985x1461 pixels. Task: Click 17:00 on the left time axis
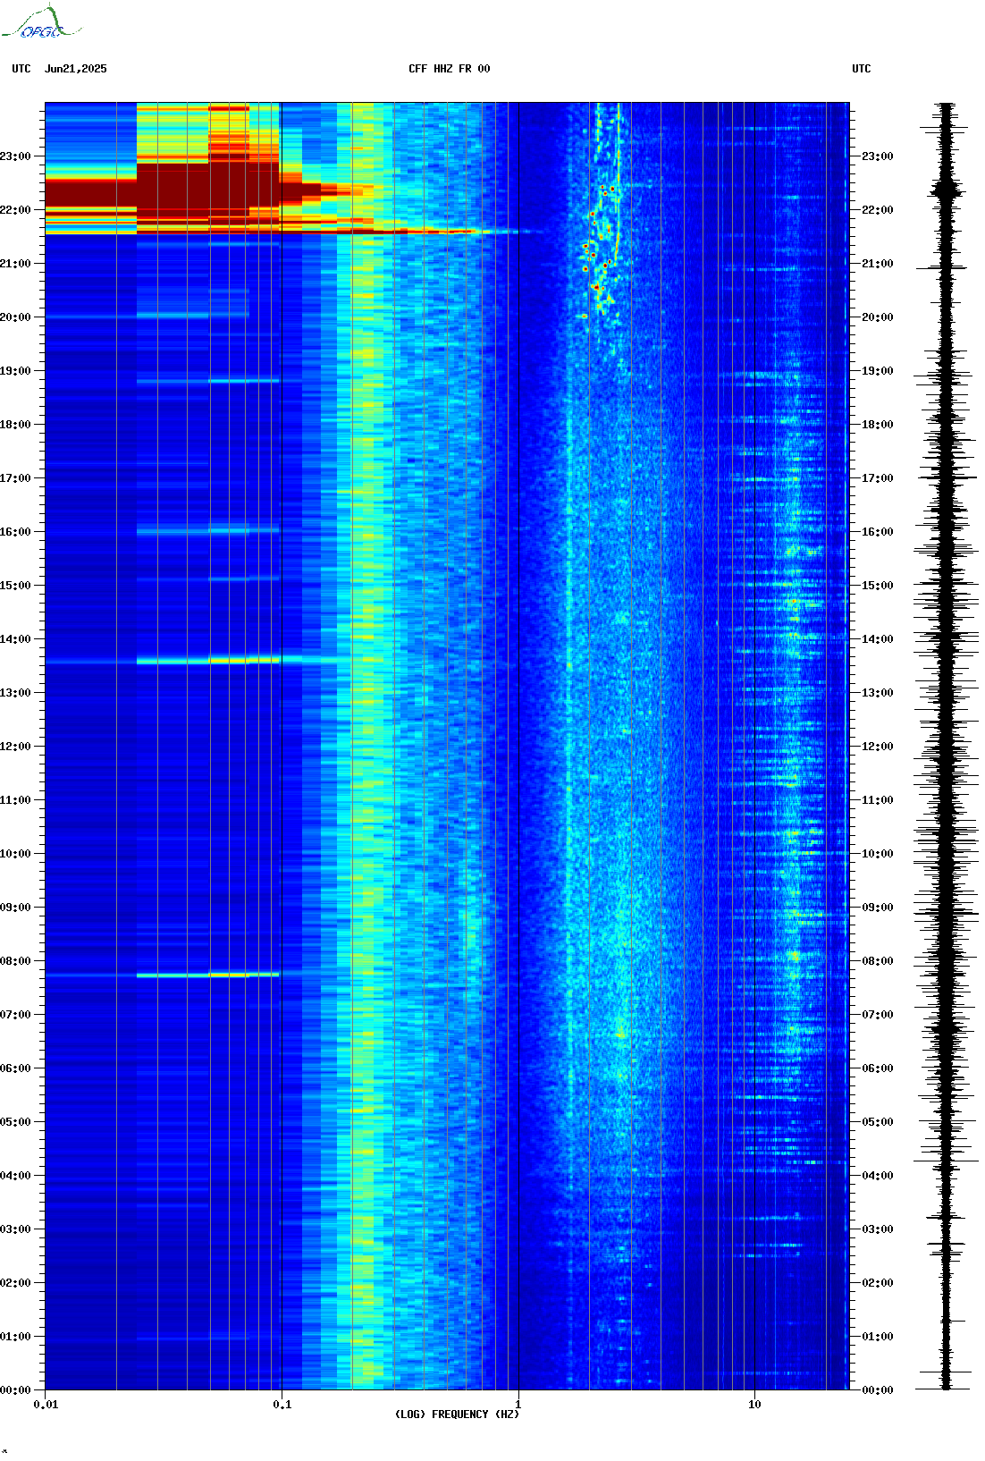point(15,478)
